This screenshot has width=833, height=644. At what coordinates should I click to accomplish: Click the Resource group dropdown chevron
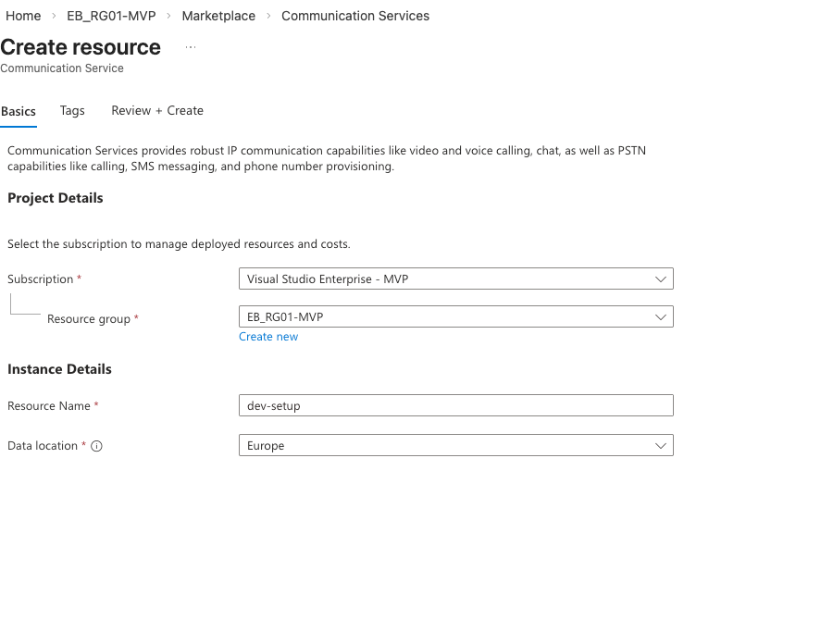click(661, 316)
